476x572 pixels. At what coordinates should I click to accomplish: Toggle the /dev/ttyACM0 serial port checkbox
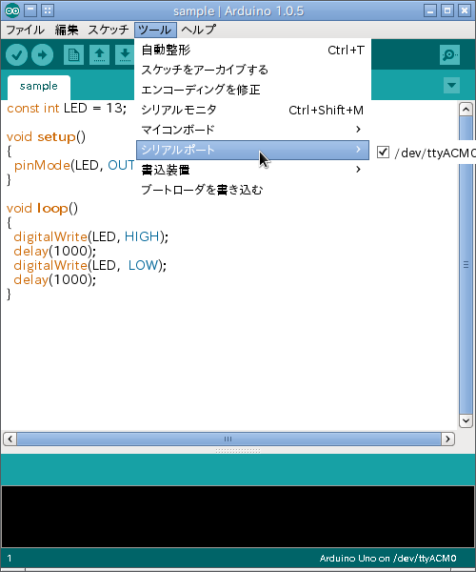(383, 153)
